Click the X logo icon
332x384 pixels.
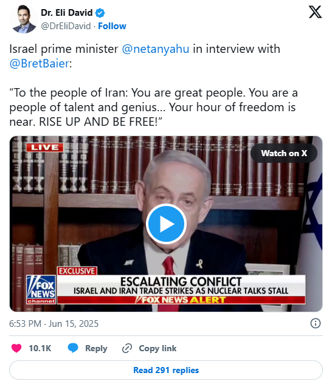coord(315,12)
